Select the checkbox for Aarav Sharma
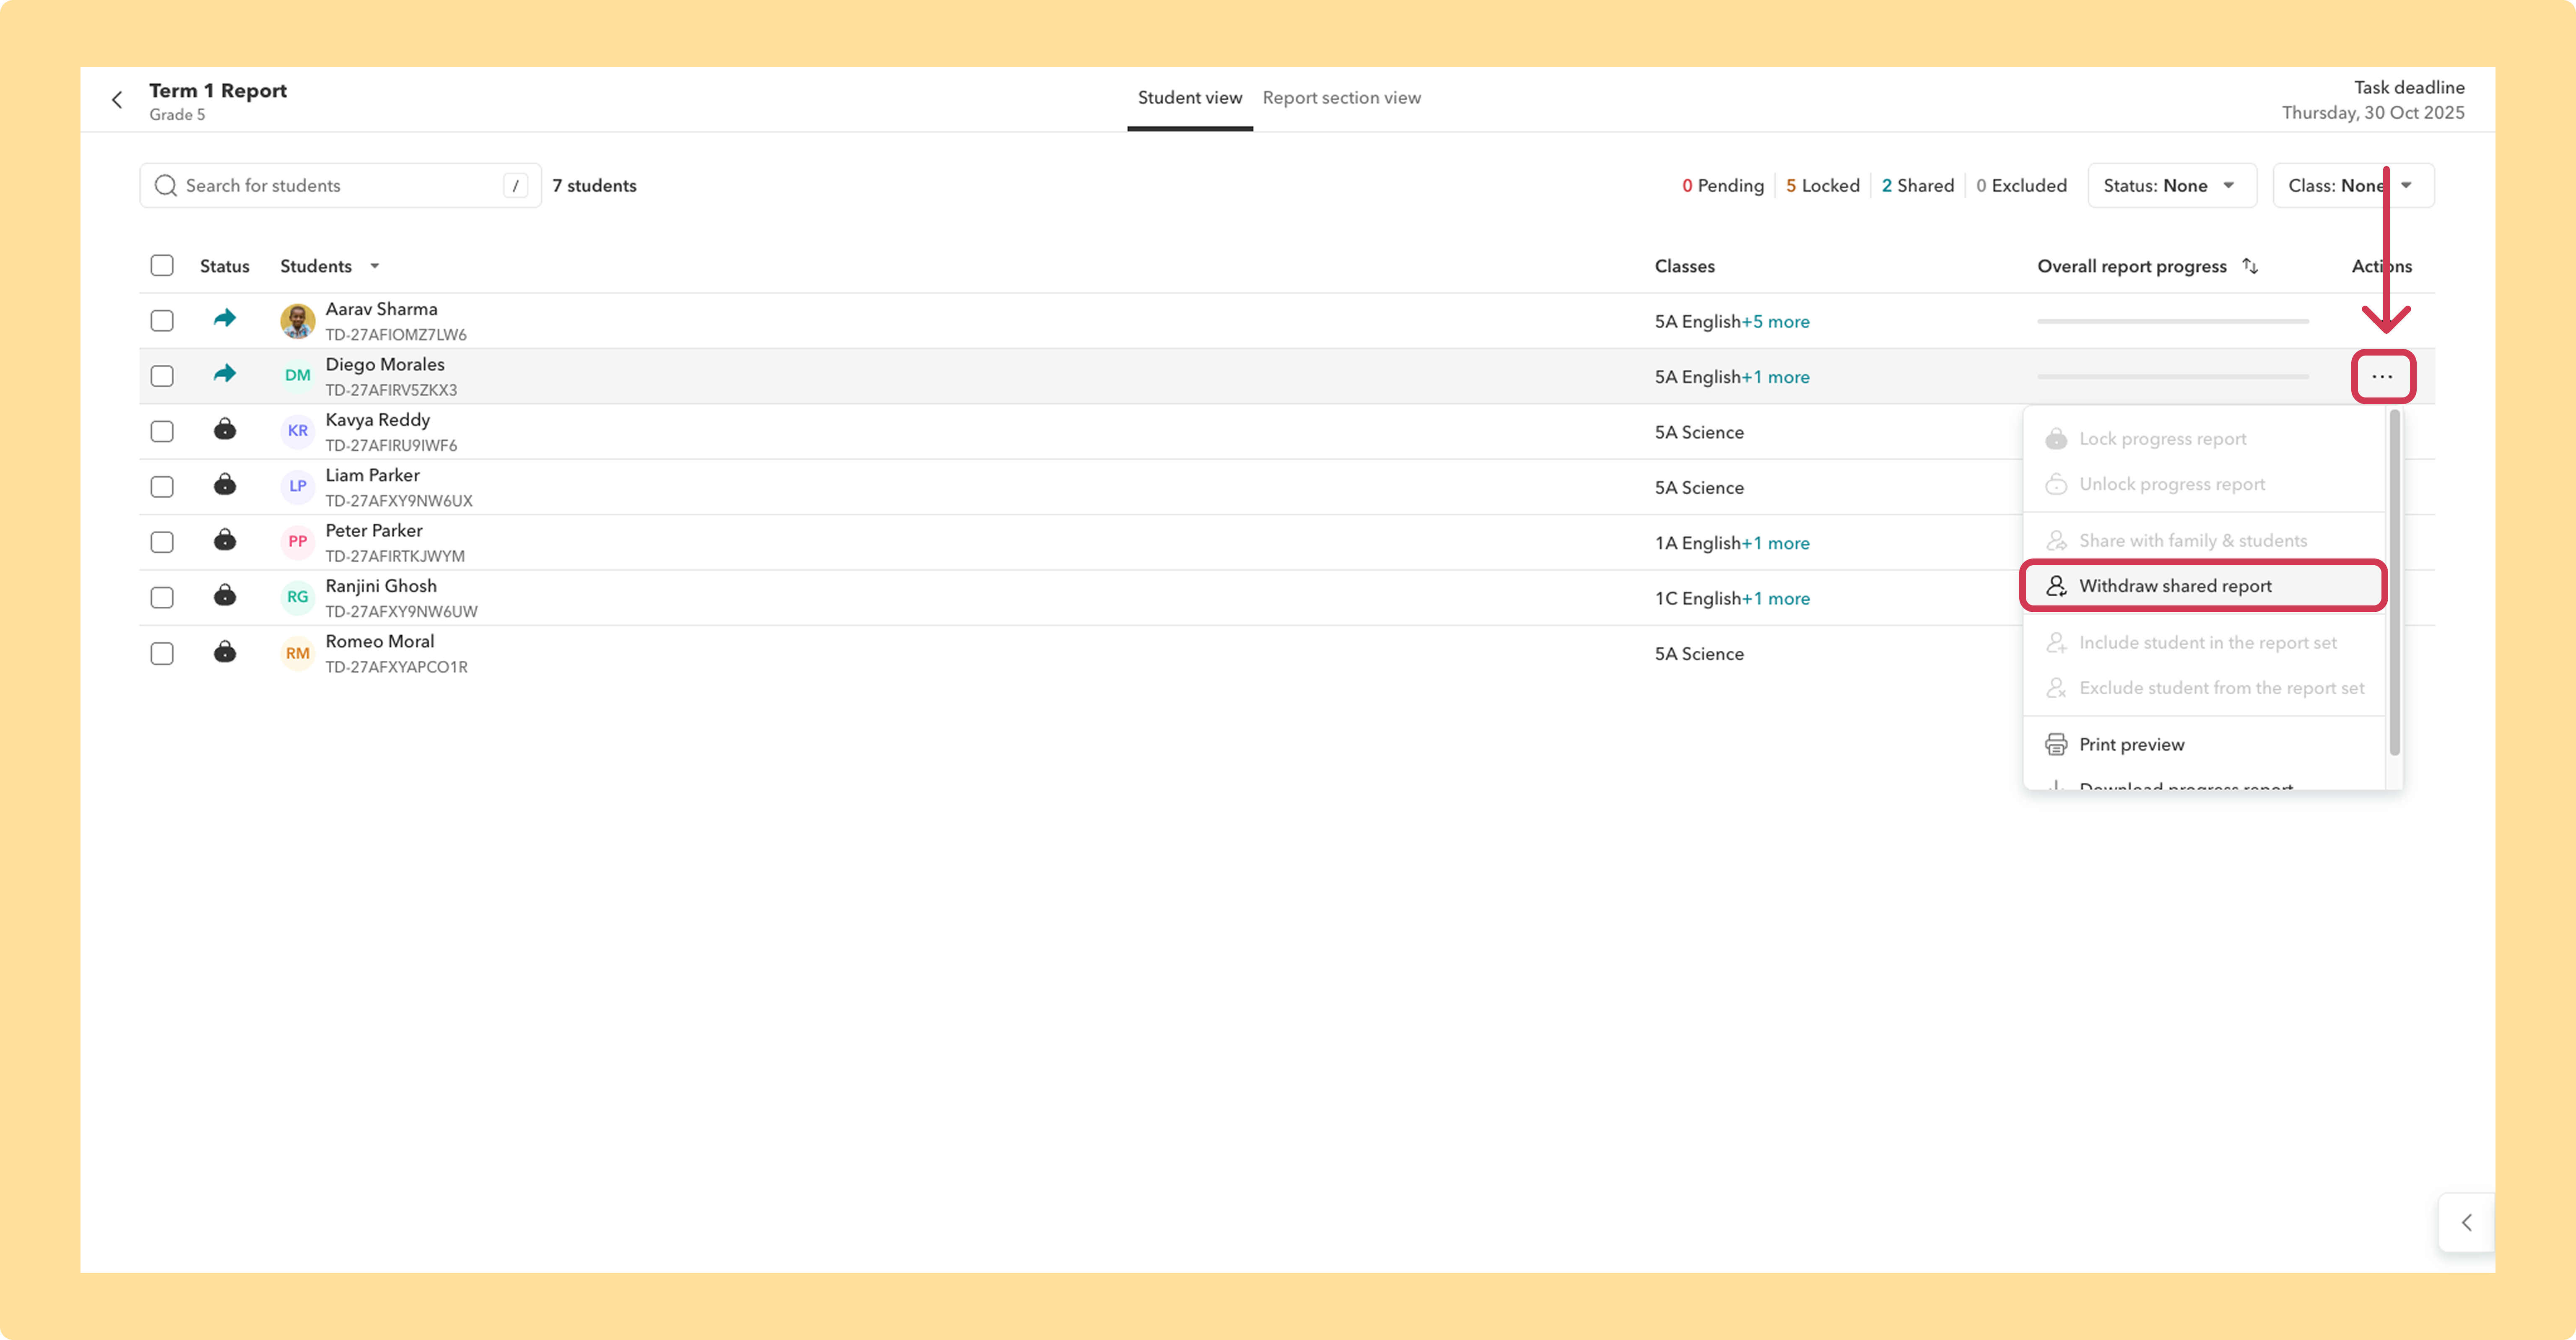The image size is (2576, 1340). tap(162, 321)
